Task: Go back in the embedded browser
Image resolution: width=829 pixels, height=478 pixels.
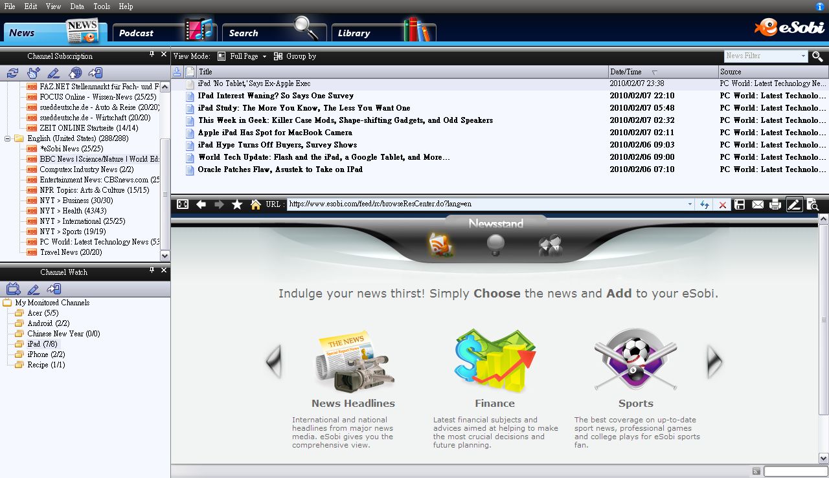Action: 201,204
